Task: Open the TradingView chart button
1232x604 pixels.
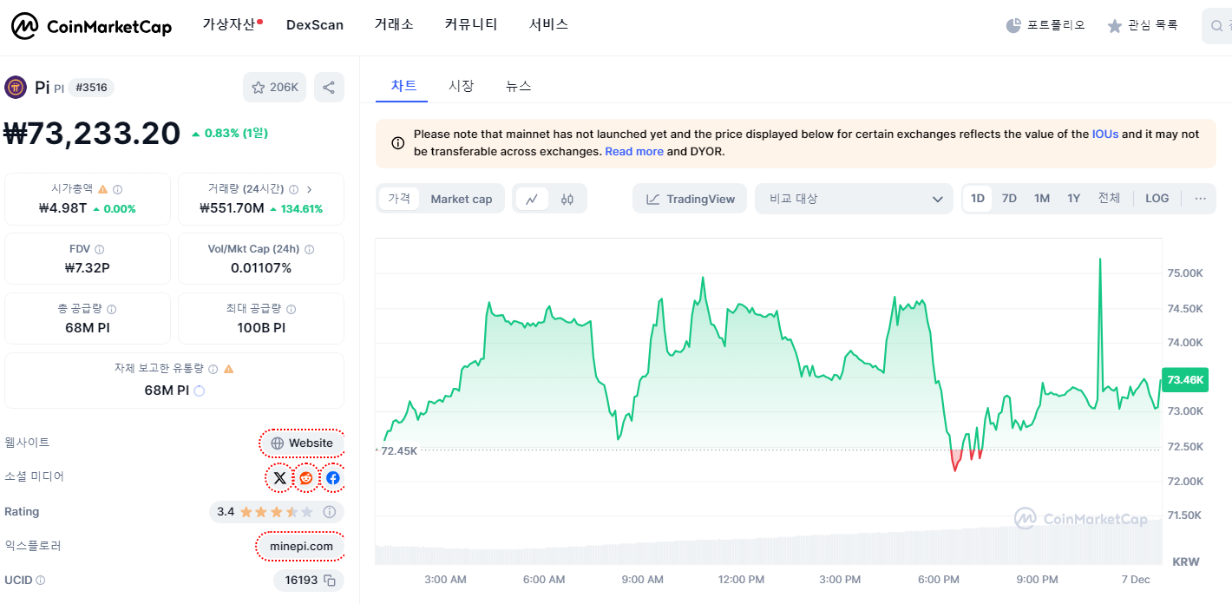Action: click(691, 199)
